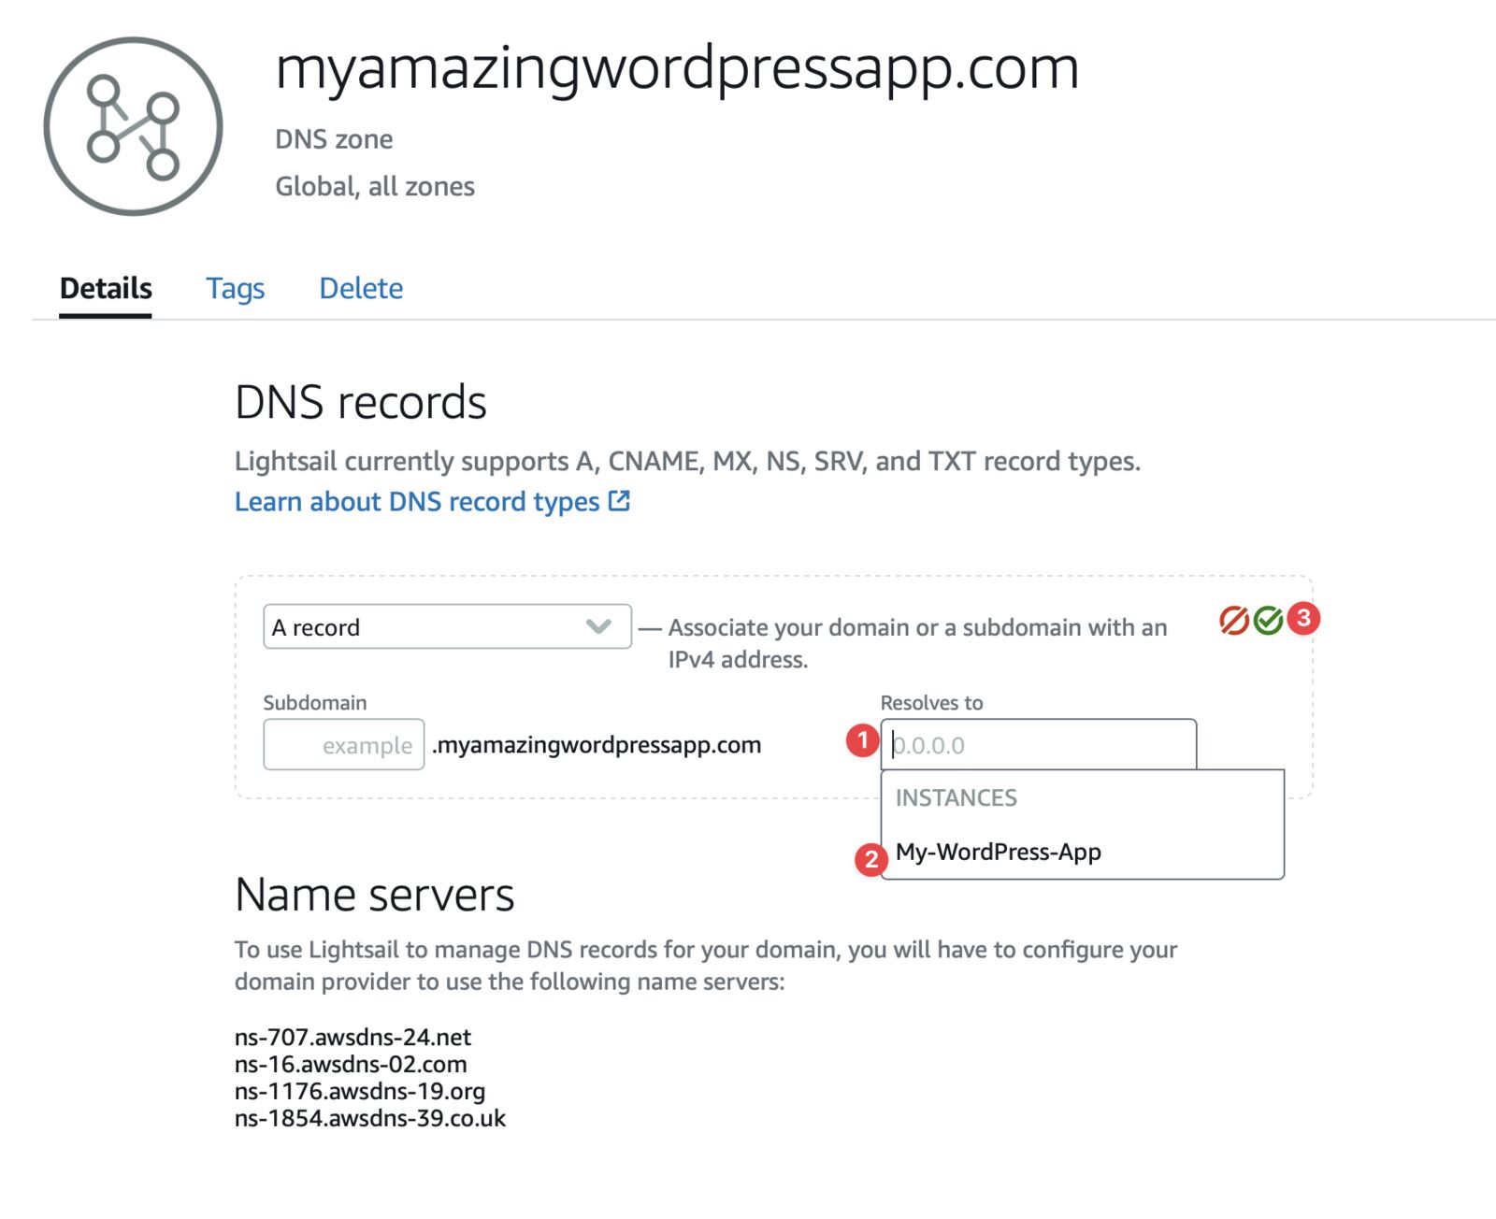Select name server ns-1854.awsdns-39.co.uk
The height and width of the screenshot is (1219, 1496).
point(370,1118)
